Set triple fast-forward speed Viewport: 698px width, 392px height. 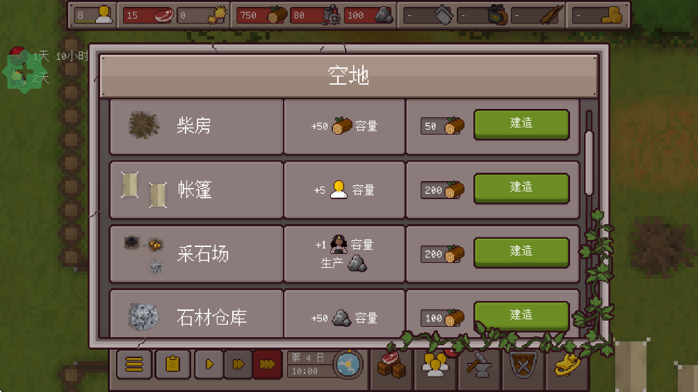267,364
